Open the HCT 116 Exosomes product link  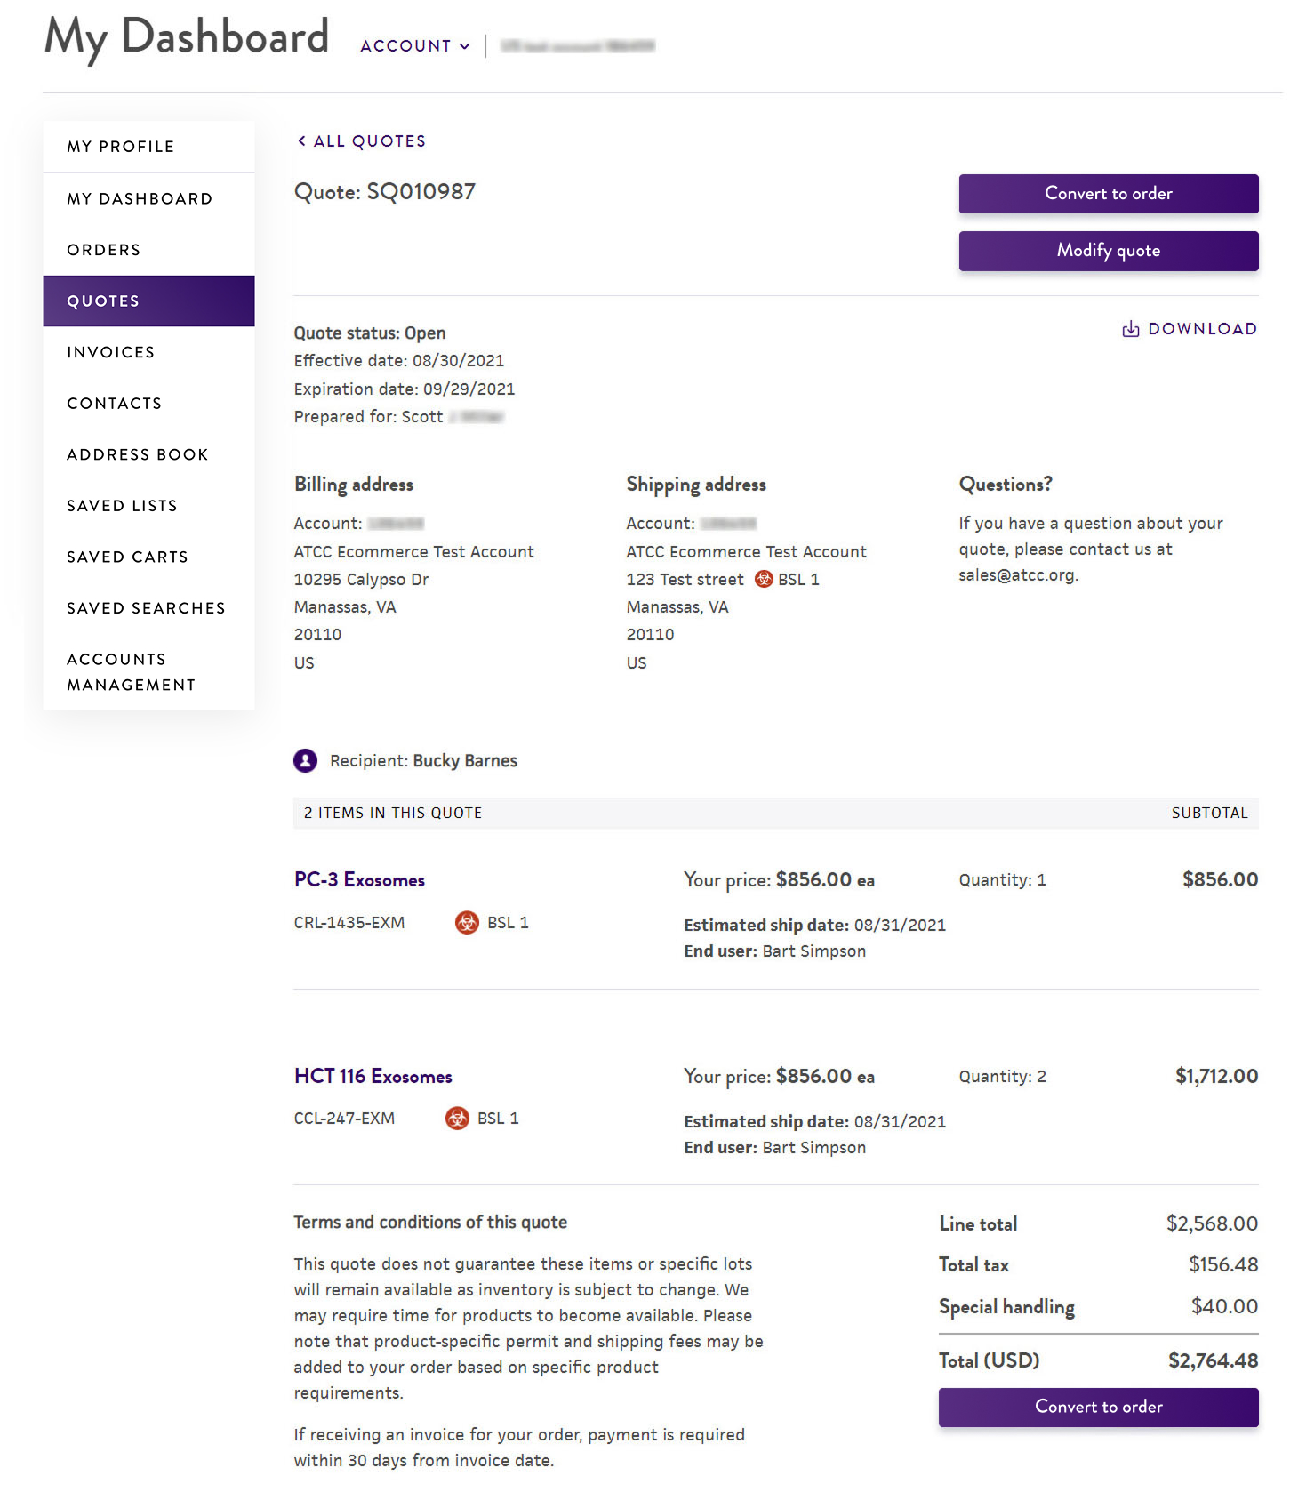click(373, 1077)
